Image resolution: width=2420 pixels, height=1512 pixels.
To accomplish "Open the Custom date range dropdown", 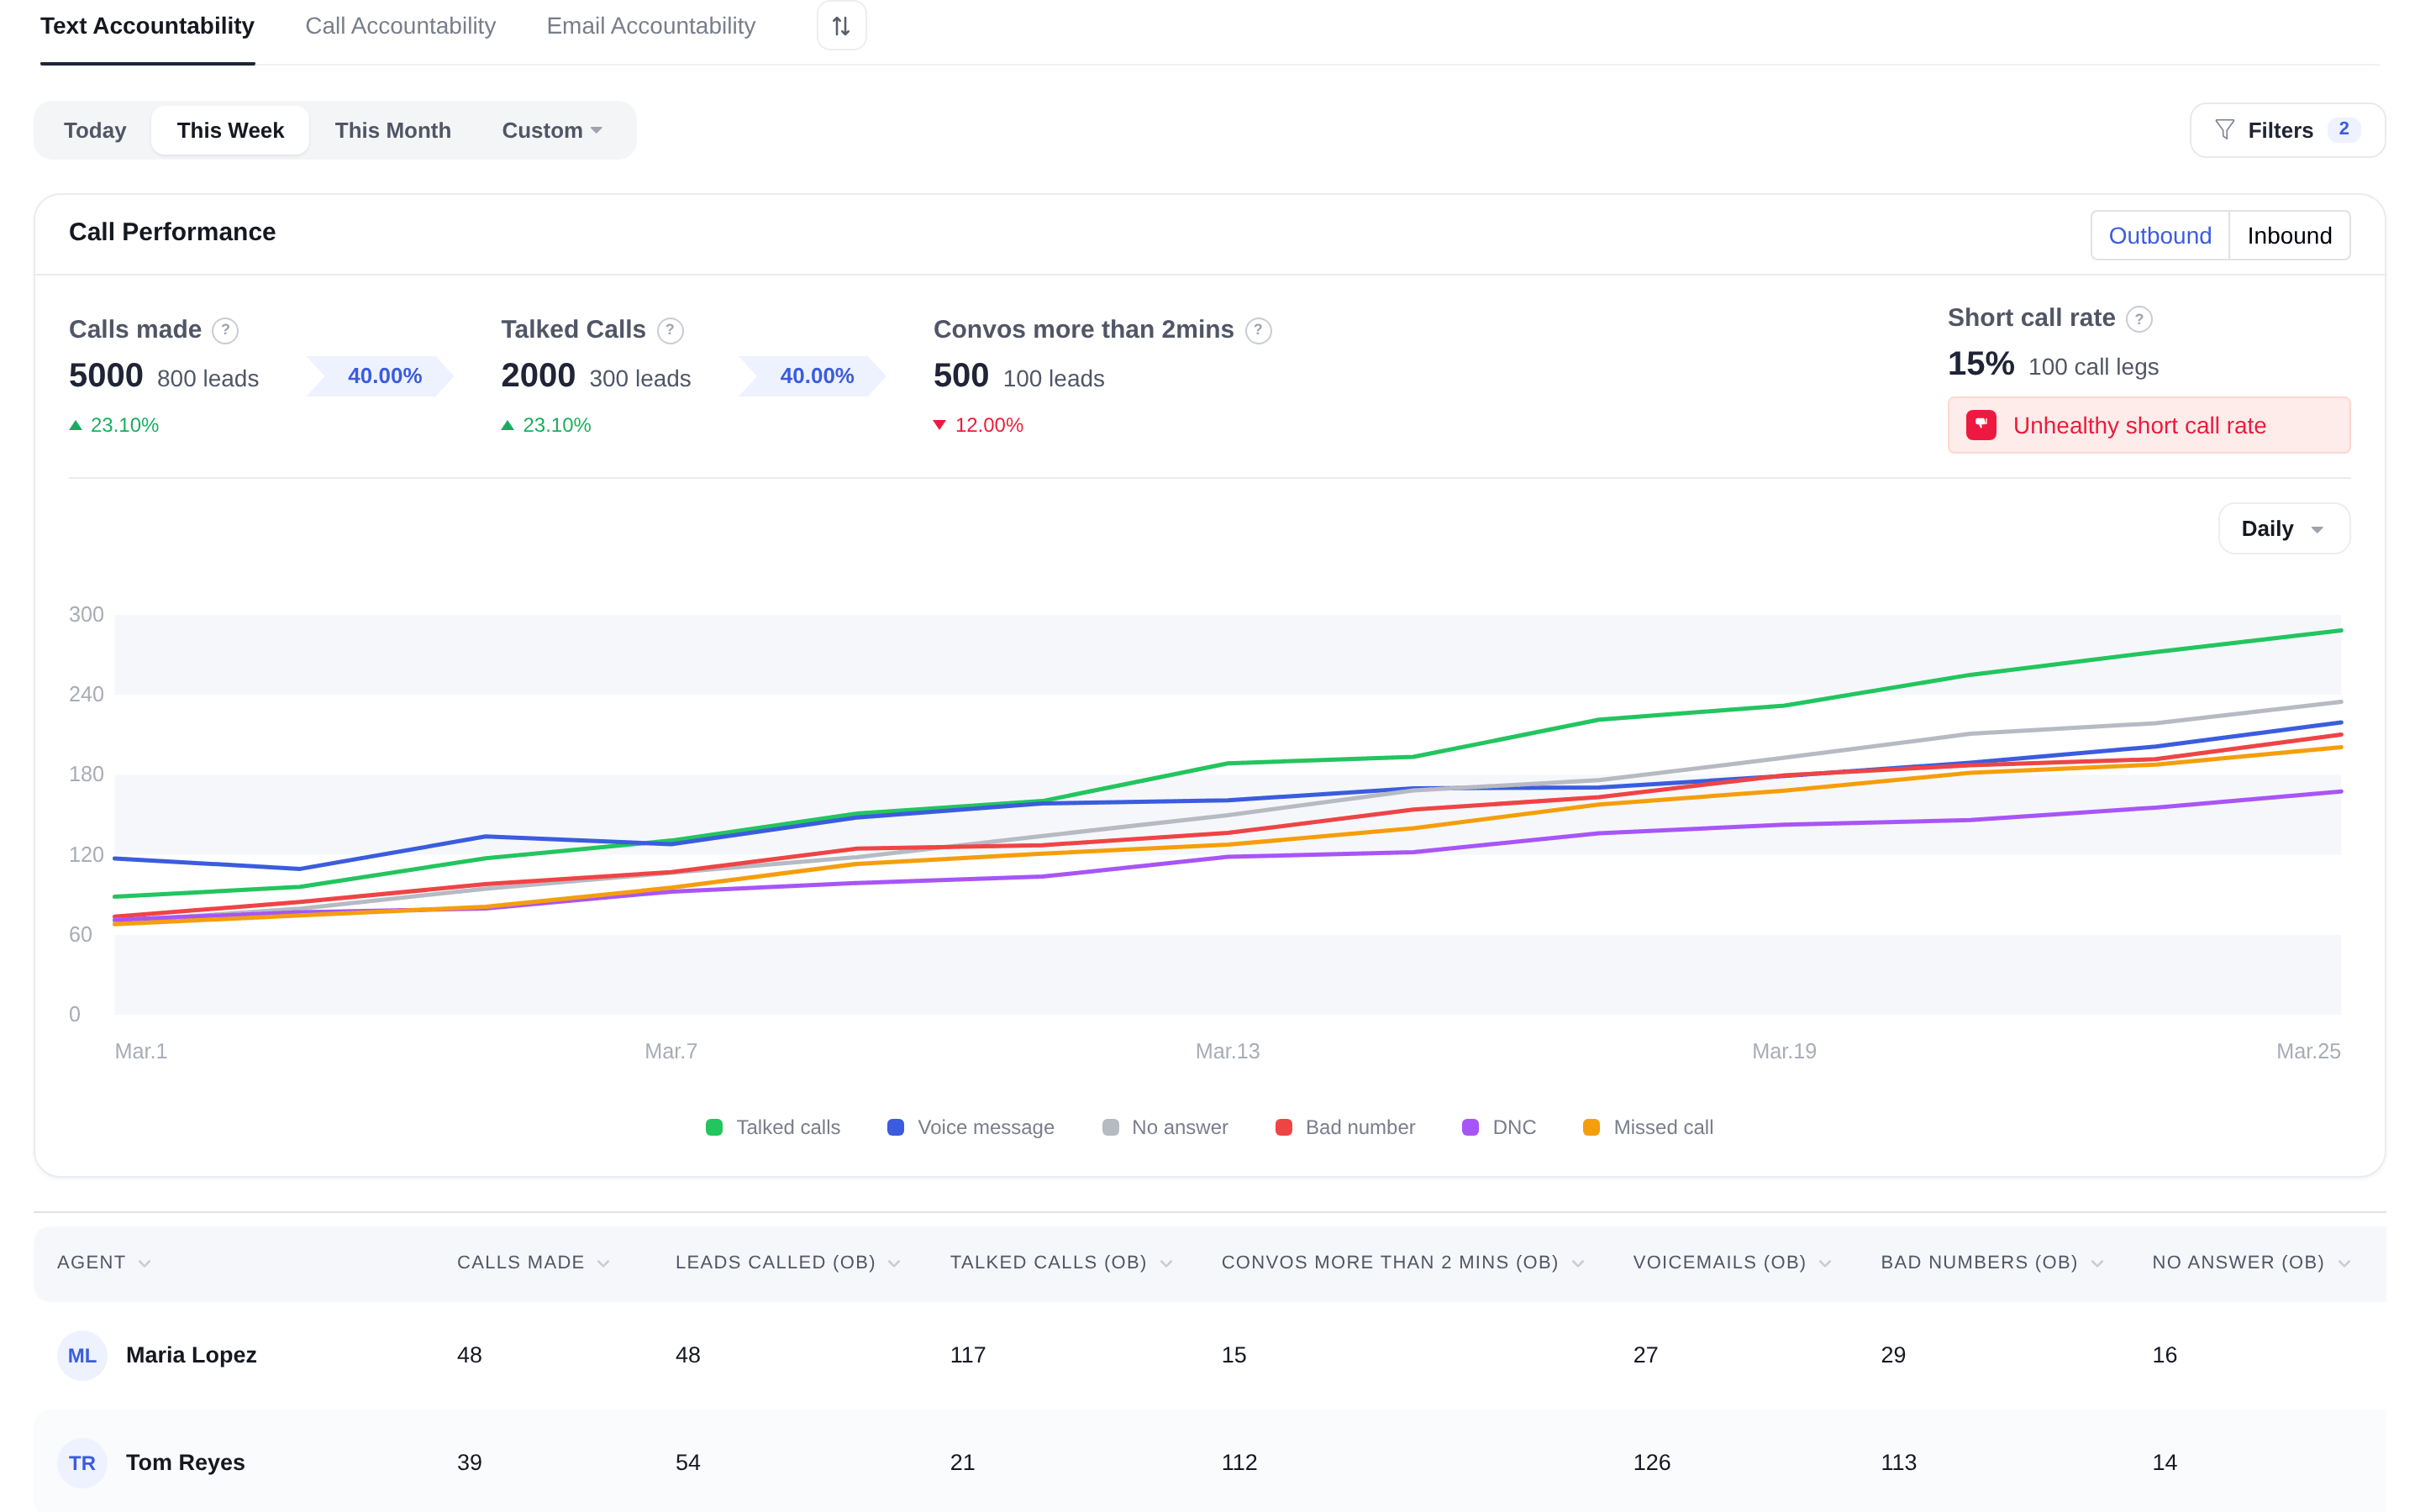I will point(552,130).
